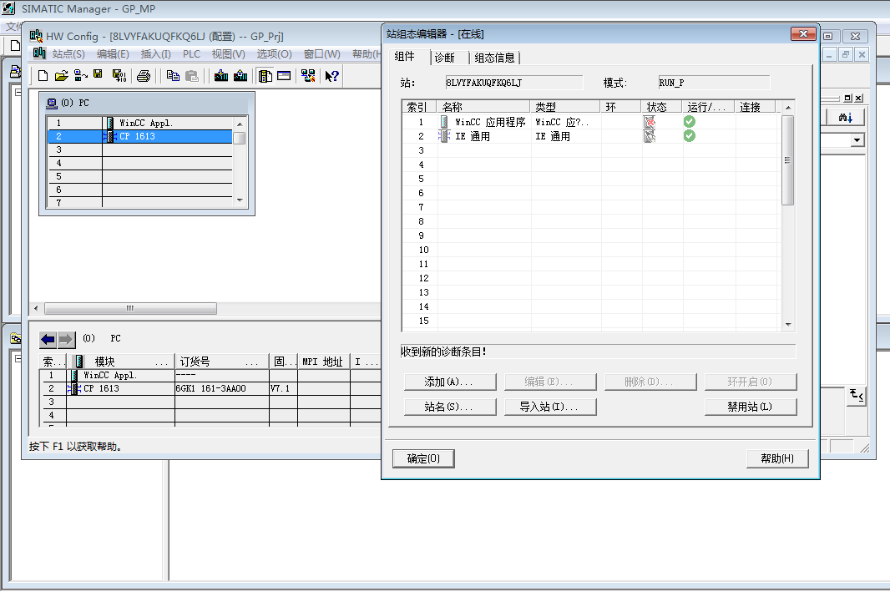890x592 pixels.
Task: Close the 站组态编辑器 dialog
Action: [803, 34]
